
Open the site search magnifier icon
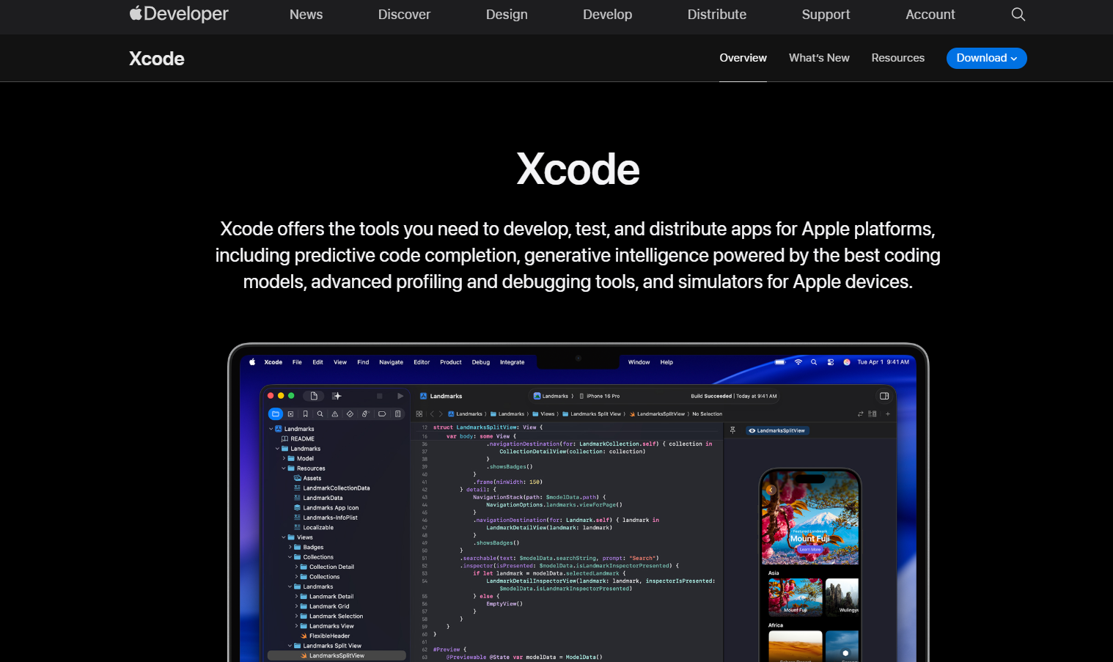[x=1018, y=14]
